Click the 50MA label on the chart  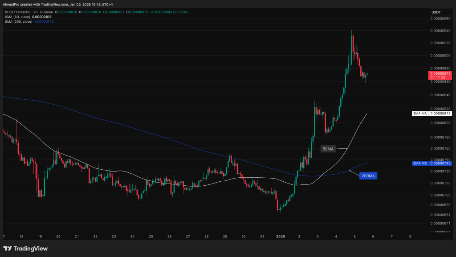tap(328, 149)
